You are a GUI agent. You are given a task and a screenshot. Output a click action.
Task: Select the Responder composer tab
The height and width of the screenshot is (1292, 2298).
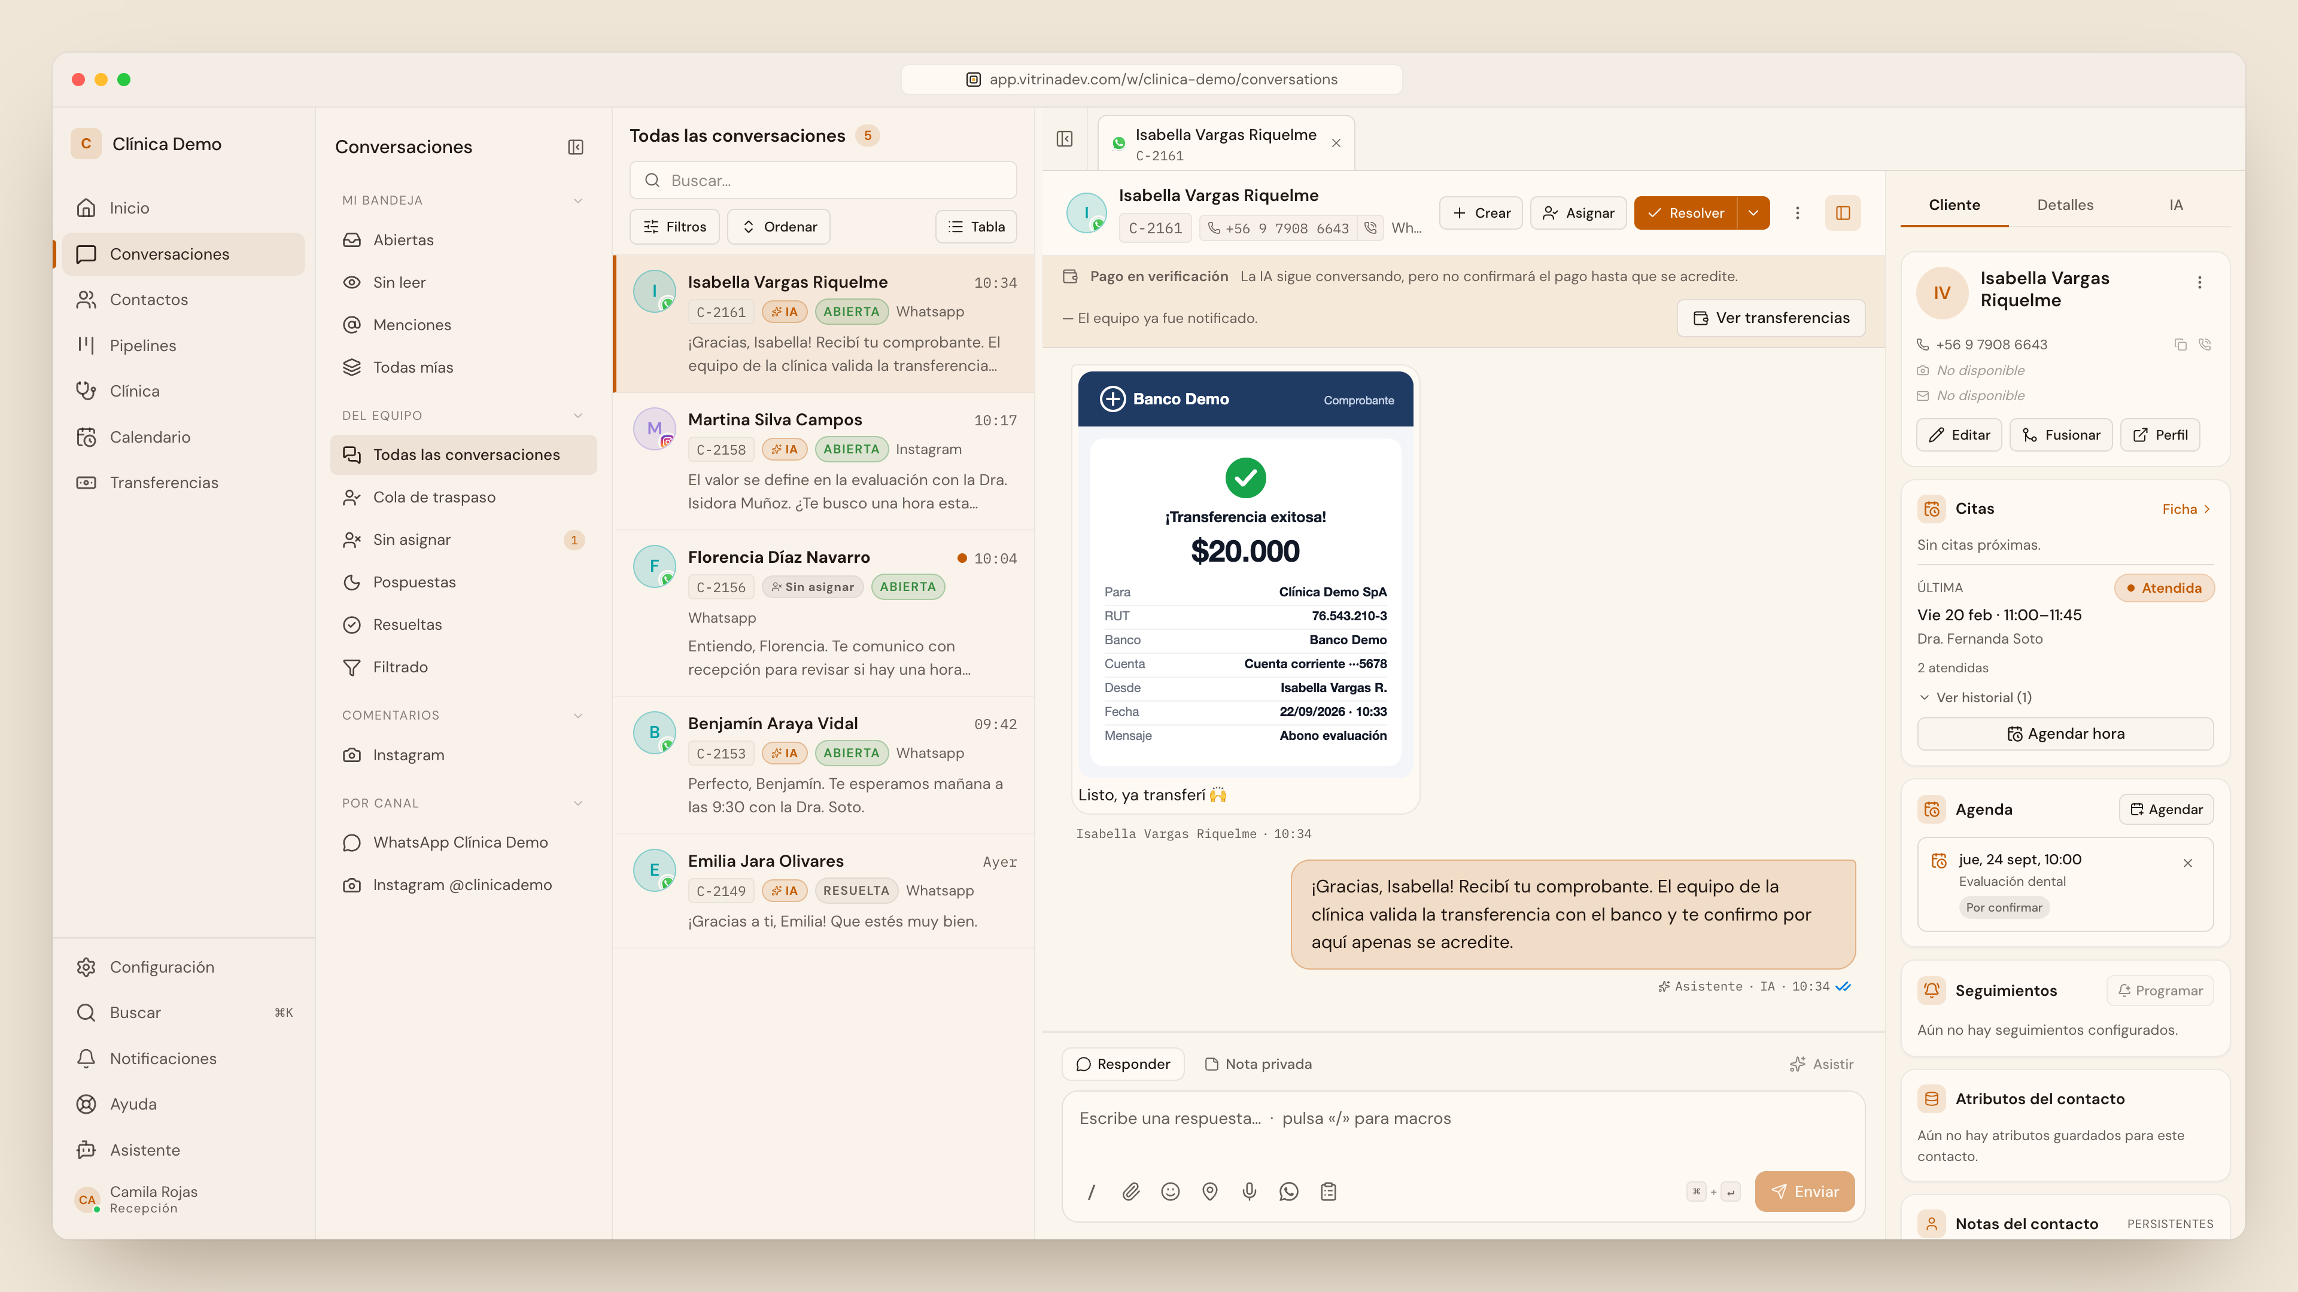1123,1064
